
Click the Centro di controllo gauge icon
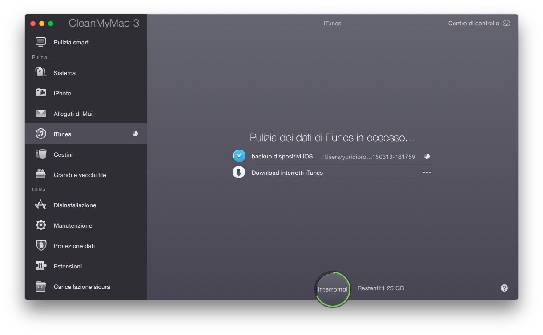point(506,23)
